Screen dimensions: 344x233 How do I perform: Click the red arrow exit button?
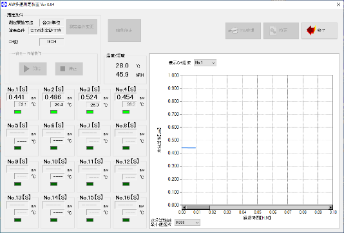coord(320,31)
